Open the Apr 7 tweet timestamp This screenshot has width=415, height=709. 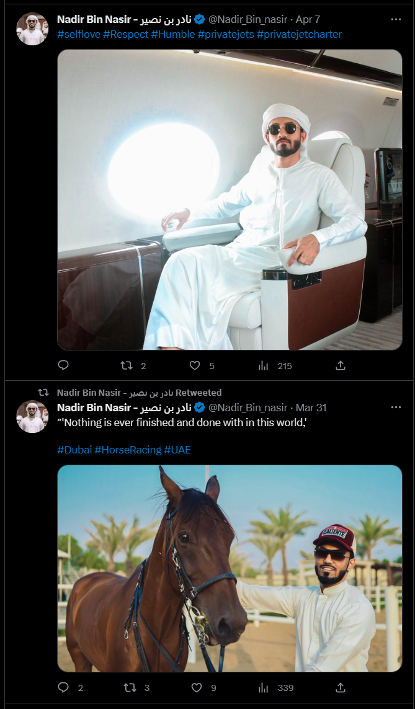(308, 19)
